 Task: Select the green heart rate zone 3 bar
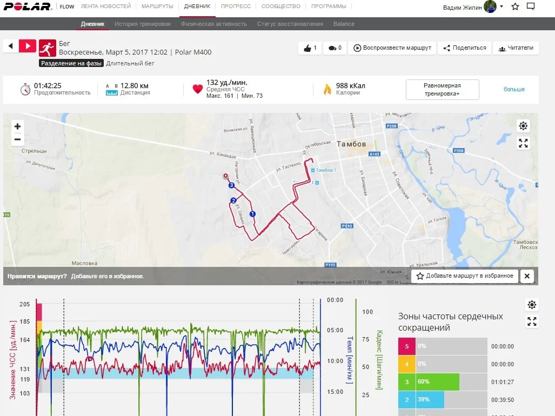(437, 381)
